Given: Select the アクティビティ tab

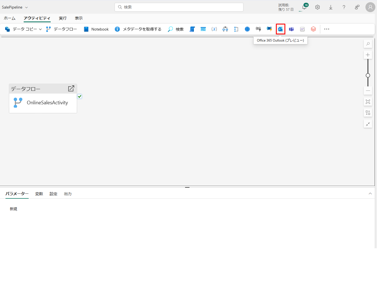Looking at the screenshot, I should [x=37, y=18].
